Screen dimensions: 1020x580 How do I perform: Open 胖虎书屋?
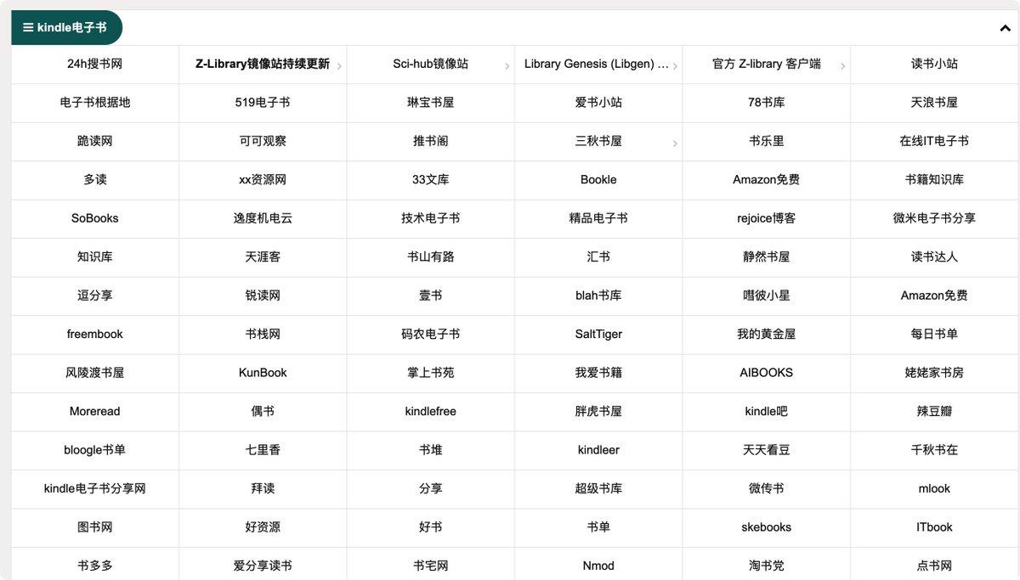[598, 411]
